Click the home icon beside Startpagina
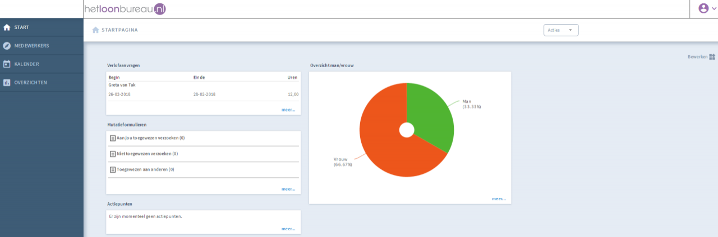Screen dimensions: 718x237 click(96, 30)
